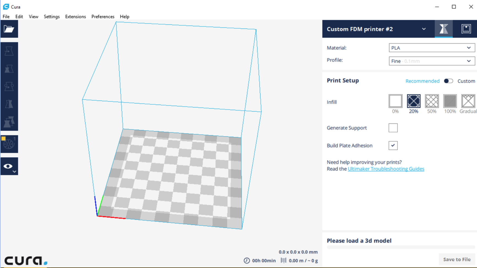The image size is (477, 268).
Task: Click the Profile label
Action: [335, 60]
